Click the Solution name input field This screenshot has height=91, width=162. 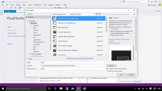(x=73, y=69)
